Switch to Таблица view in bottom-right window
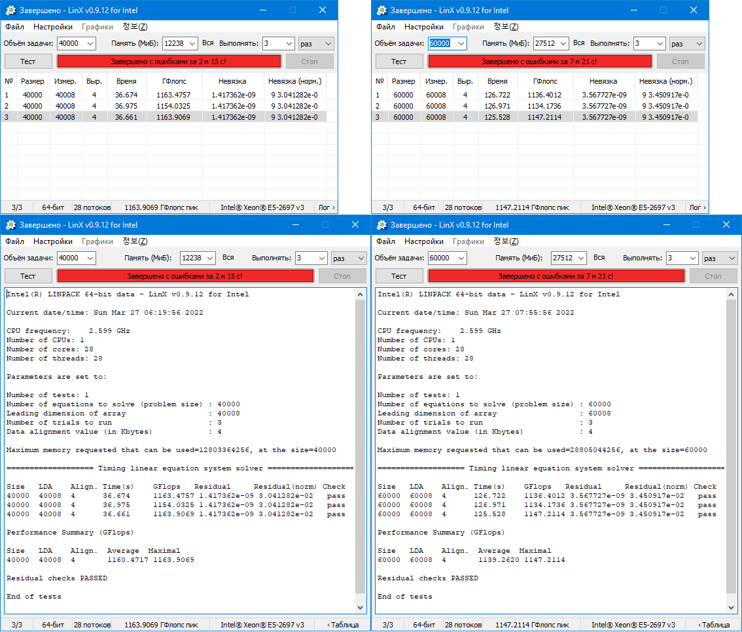The width and height of the screenshot is (742, 632). click(x=714, y=625)
